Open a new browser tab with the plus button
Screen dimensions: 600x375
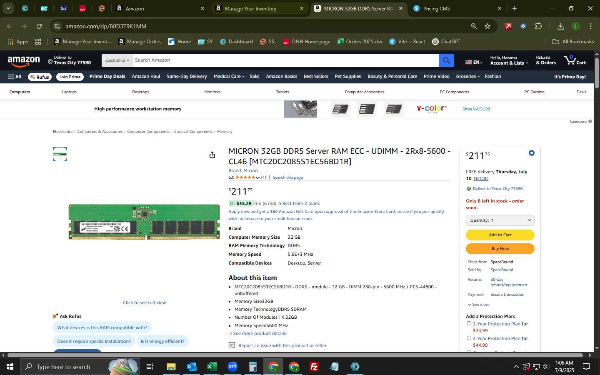[x=515, y=8]
